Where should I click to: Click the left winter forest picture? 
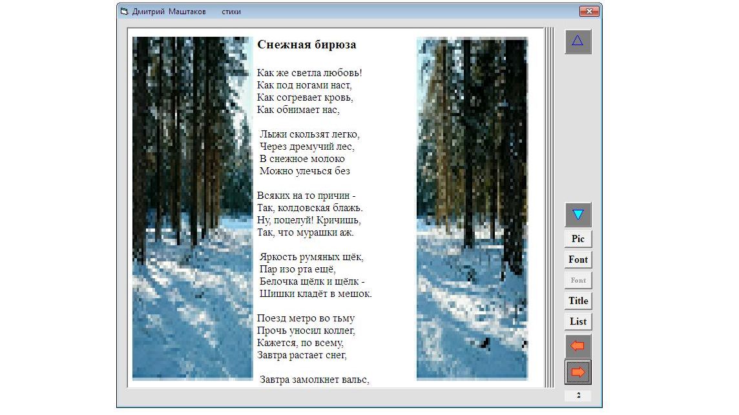[193, 208]
